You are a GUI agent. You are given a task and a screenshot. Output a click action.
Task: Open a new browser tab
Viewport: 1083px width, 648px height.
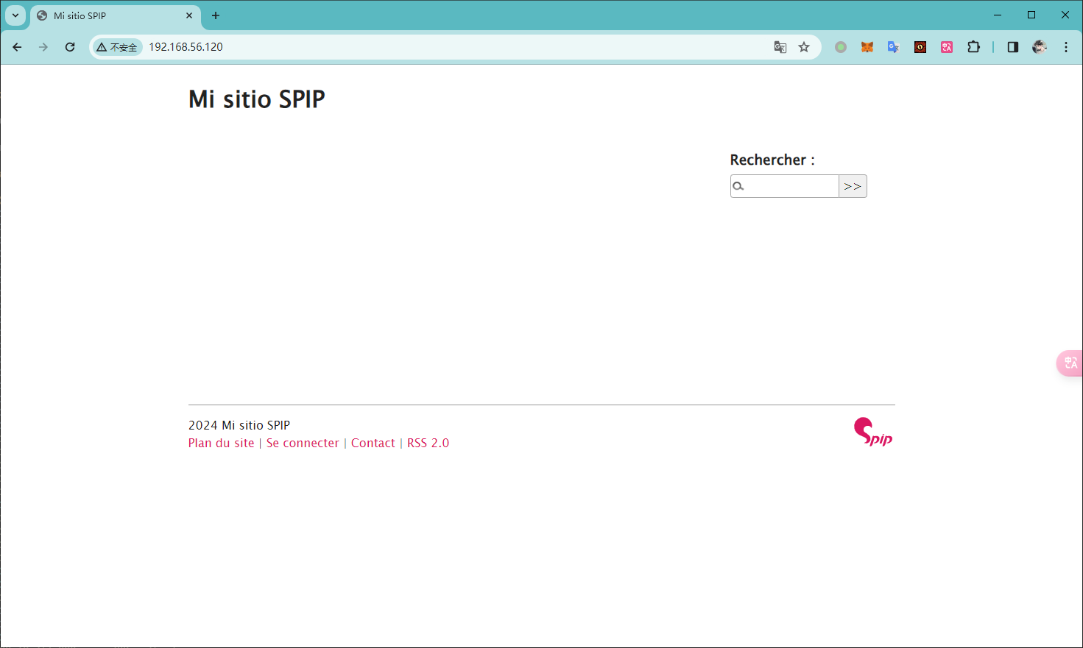[216, 15]
